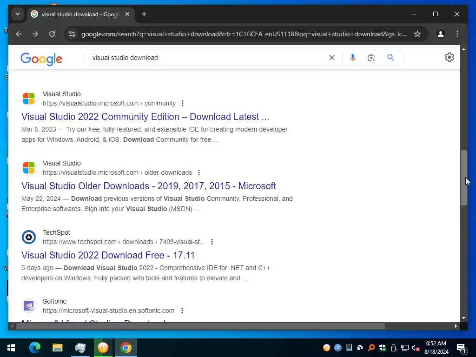Open Visual Studio 2022 Community Edition result

point(145,117)
